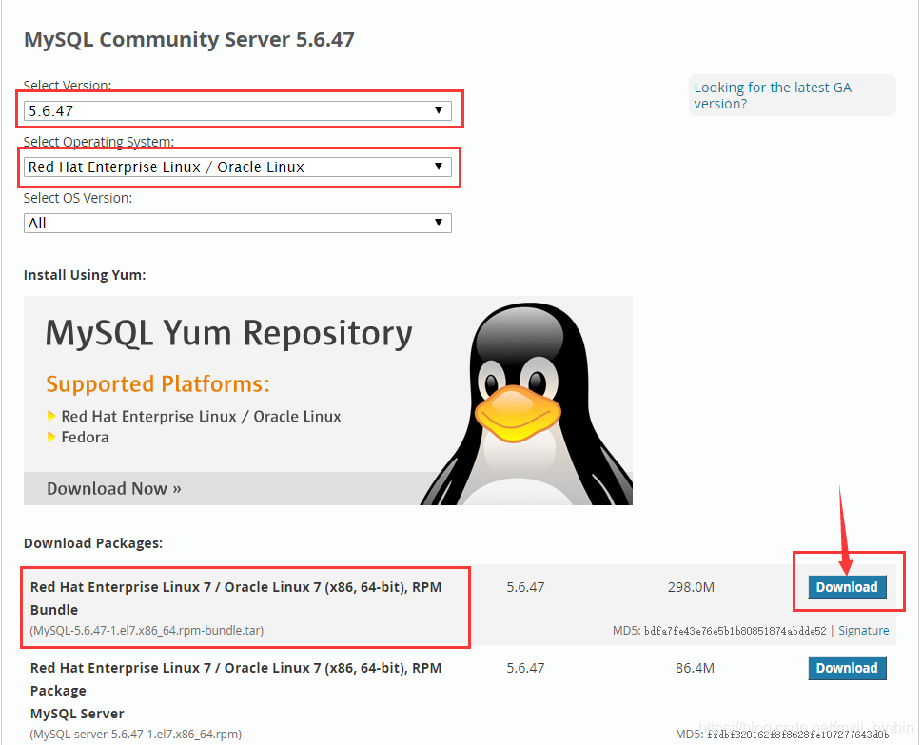Viewport: 922px width, 745px height.
Task: Click version 5.6.47 in the MySQL Server row
Action: (525, 668)
